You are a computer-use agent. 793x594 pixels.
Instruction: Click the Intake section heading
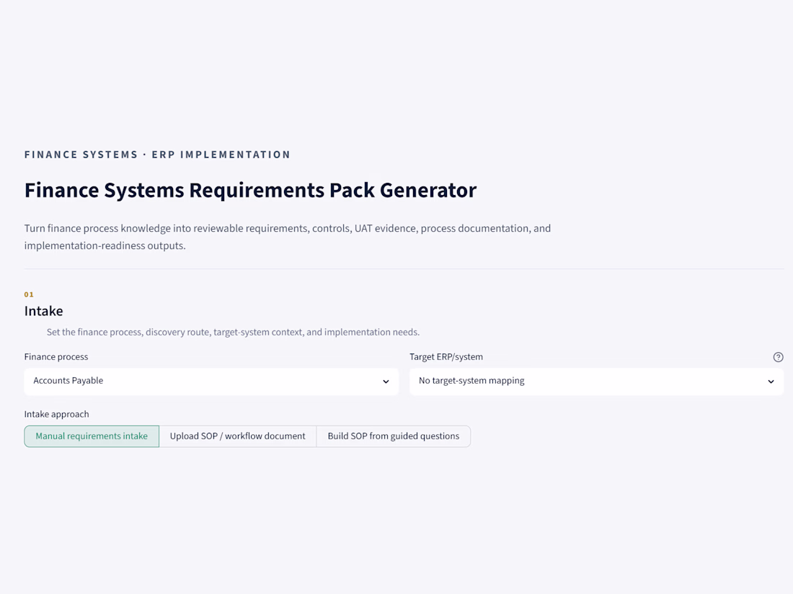[43, 310]
